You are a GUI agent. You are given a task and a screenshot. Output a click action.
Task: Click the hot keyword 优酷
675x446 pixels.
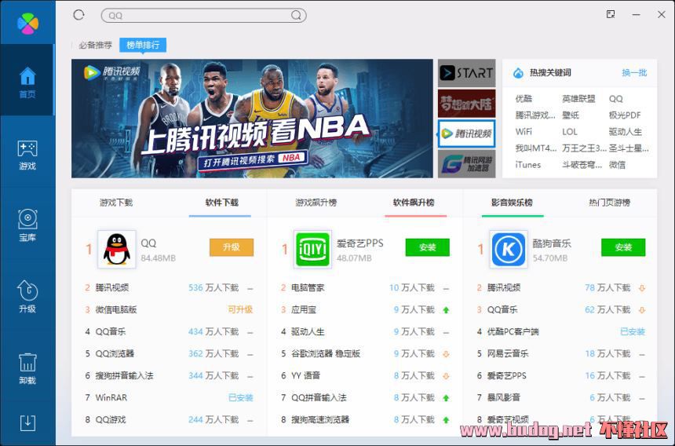[x=524, y=99]
